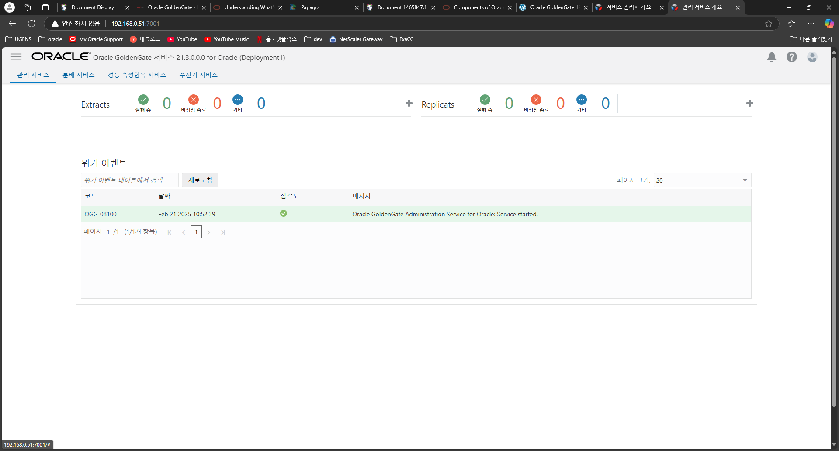Switch to the Papago browser tab

tap(324, 7)
